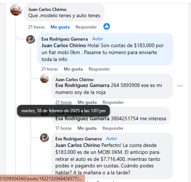Reply to the 'soy de la rioja' comment
Viewport: 191px width, 182px height.
pos(113,102)
